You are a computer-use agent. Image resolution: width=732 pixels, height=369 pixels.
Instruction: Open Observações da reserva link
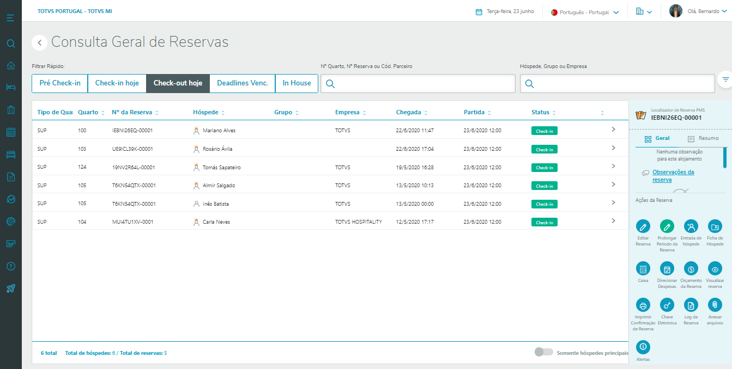pos(673,176)
